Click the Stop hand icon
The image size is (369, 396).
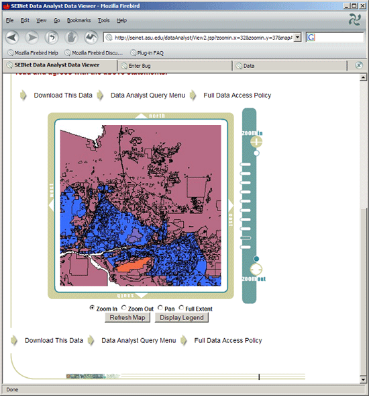(71, 38)
